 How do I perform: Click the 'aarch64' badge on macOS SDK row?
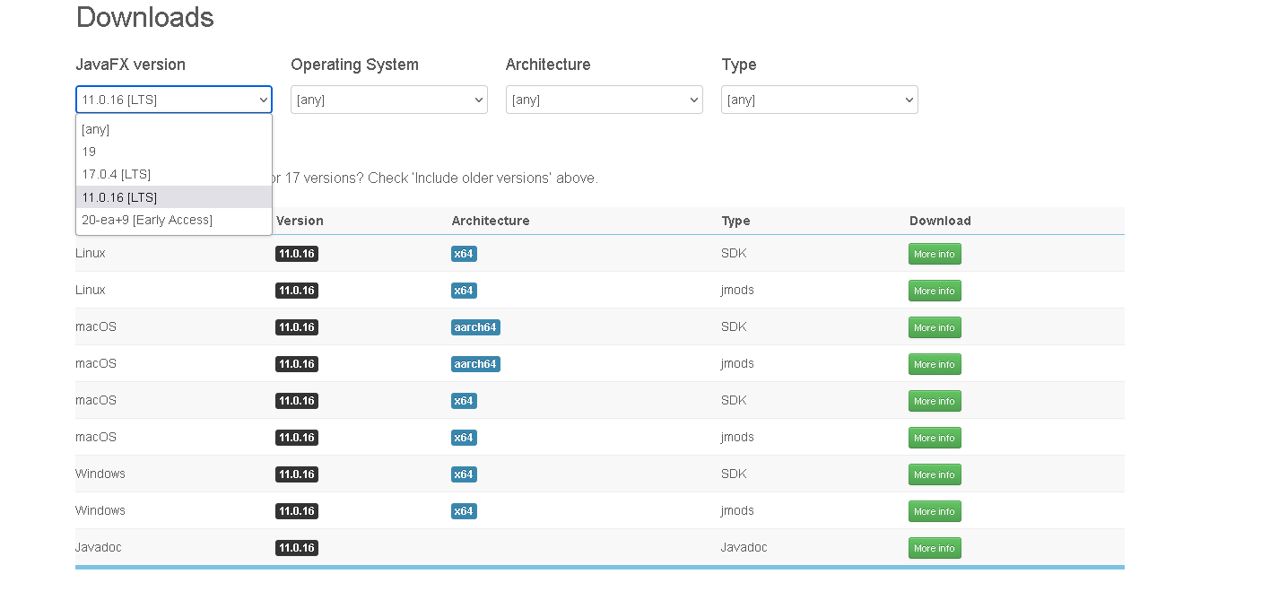pos(475,327)
